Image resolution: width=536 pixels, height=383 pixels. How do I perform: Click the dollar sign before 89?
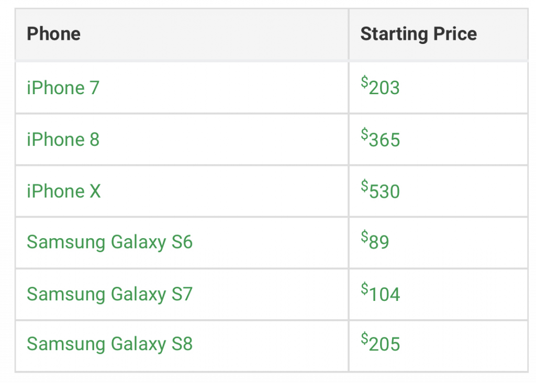364,236
